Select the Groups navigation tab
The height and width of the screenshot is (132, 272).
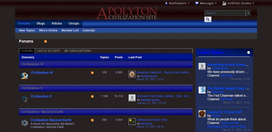[74, 24]
